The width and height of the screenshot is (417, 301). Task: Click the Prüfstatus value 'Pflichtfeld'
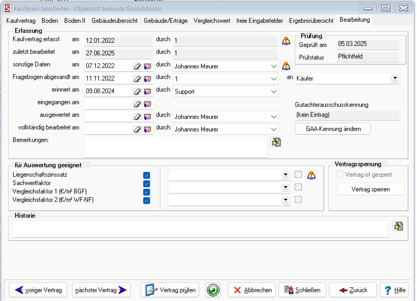tap(368, 56)
